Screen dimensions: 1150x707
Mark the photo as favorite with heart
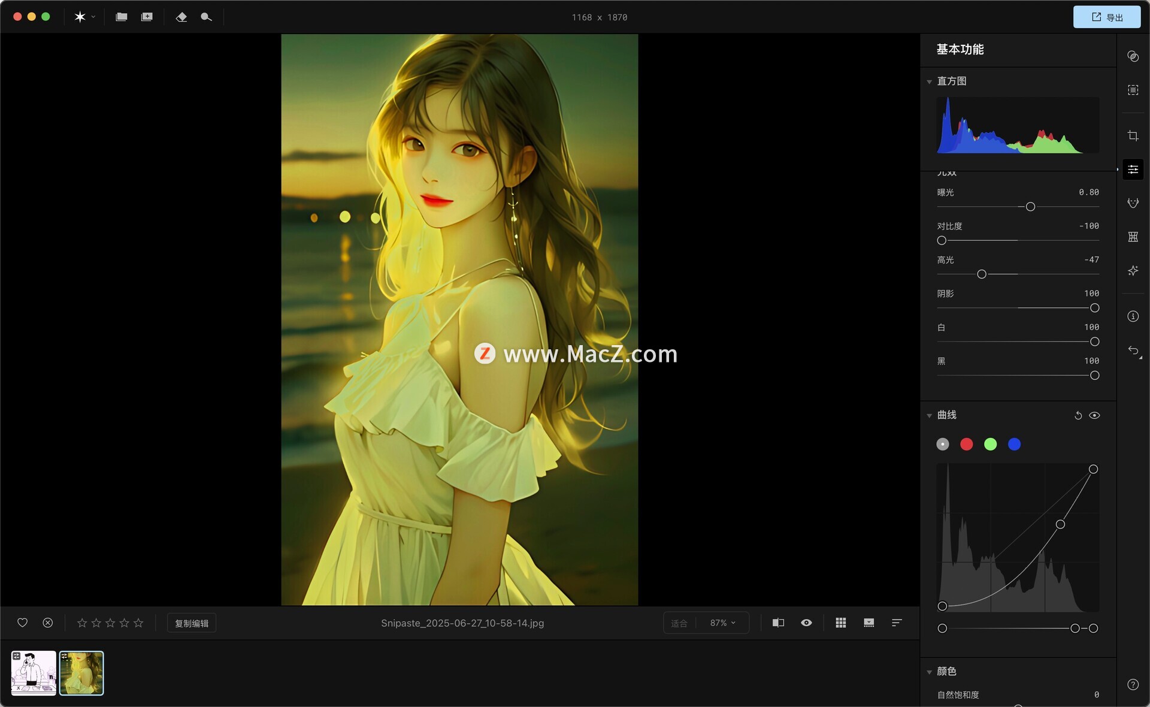pos(22,623)
